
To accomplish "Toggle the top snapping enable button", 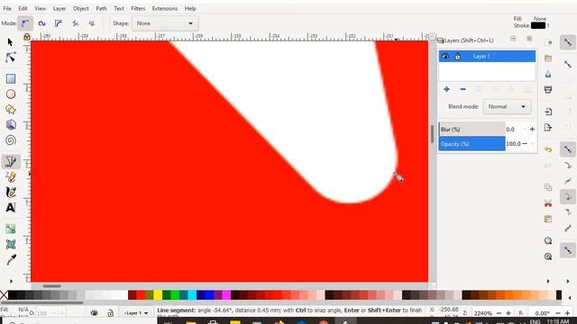I will [568, 42].
